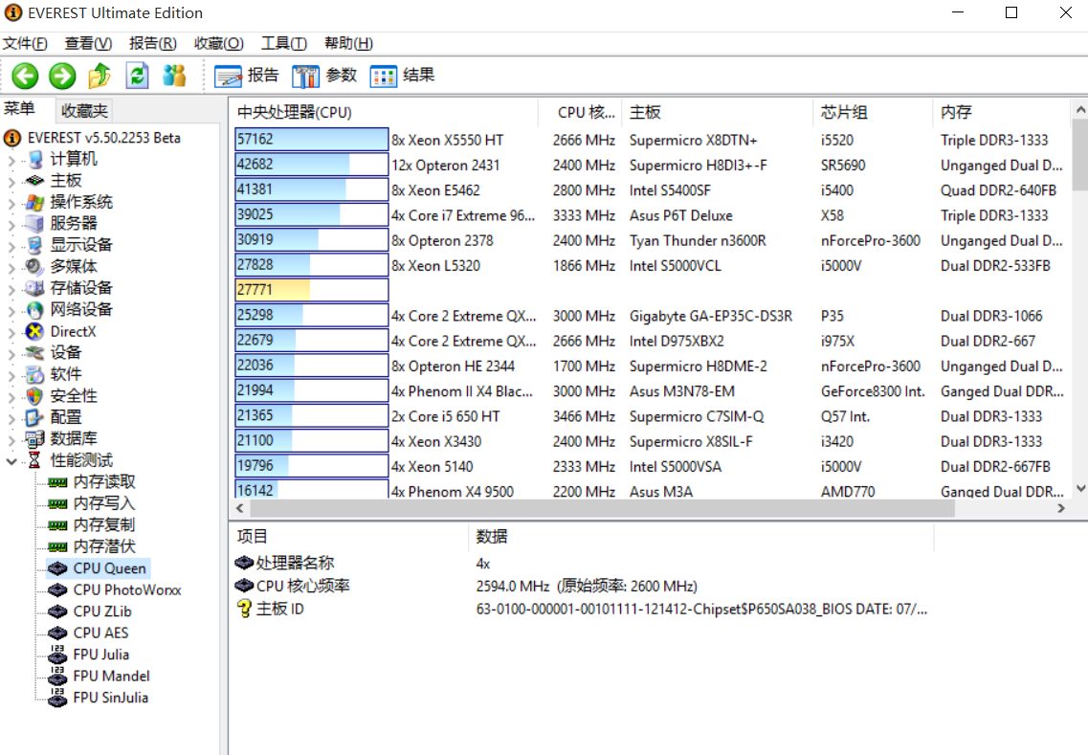The image size is (1088, 755).
Task: Click the green Back arrow icon
Action: 26,76
